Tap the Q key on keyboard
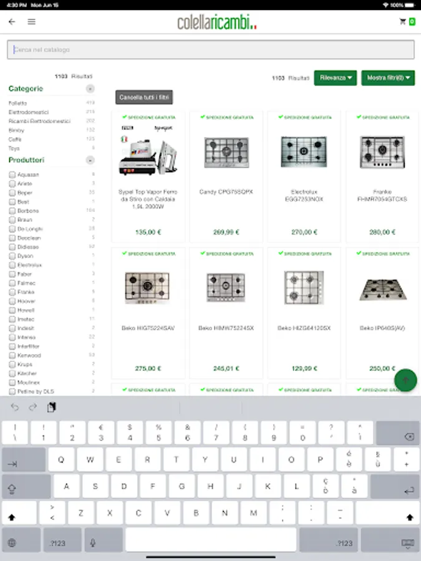Screen dimensions: 421x561 (61, 459)
